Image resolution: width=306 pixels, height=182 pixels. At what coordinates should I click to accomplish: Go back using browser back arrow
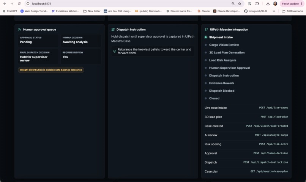5,4
